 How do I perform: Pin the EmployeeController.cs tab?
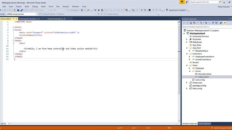tap(39, 19)
